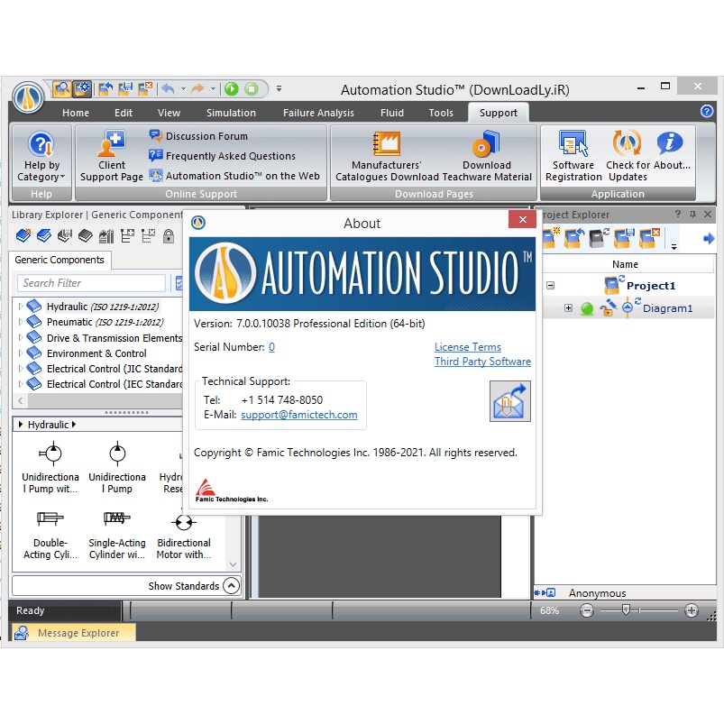Click the Redo arrow in quick access toolbar

tap(197, 88)
